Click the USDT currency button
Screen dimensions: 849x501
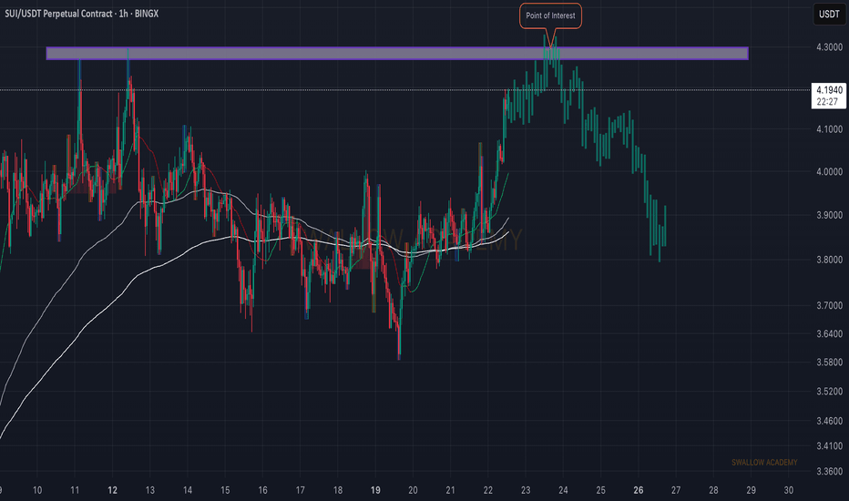828,14
